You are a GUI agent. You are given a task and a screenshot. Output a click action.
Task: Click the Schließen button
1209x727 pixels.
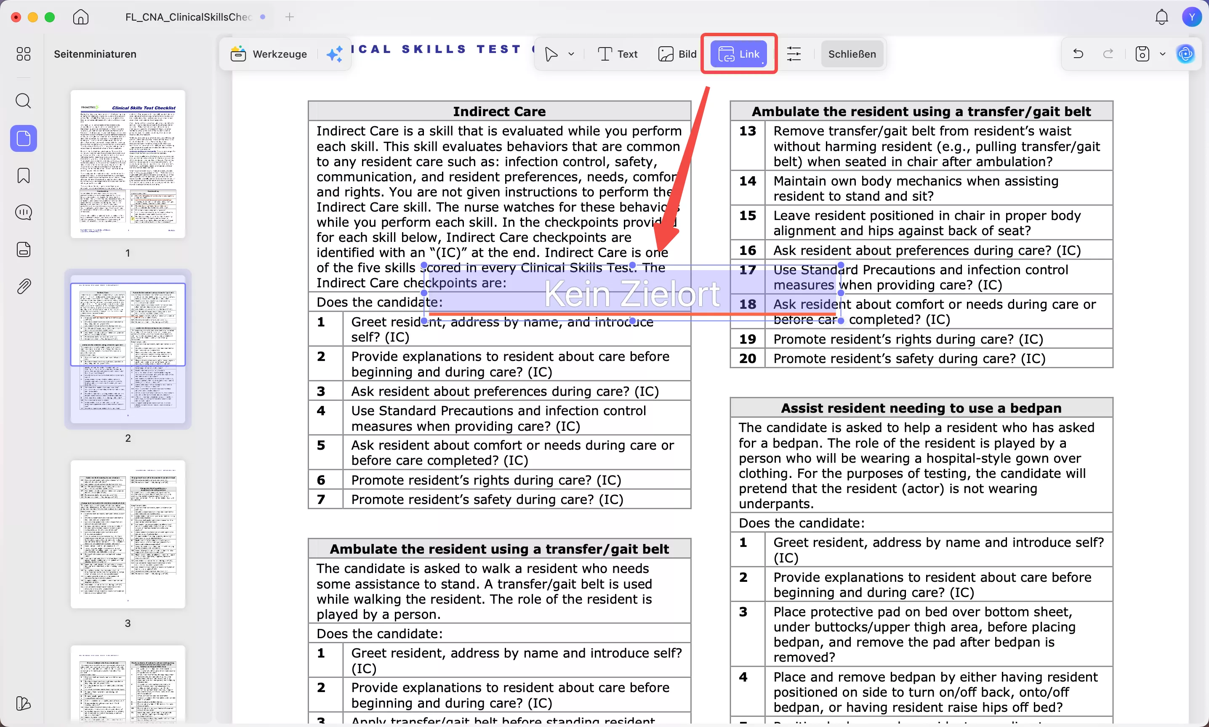(x=852, y=54)
